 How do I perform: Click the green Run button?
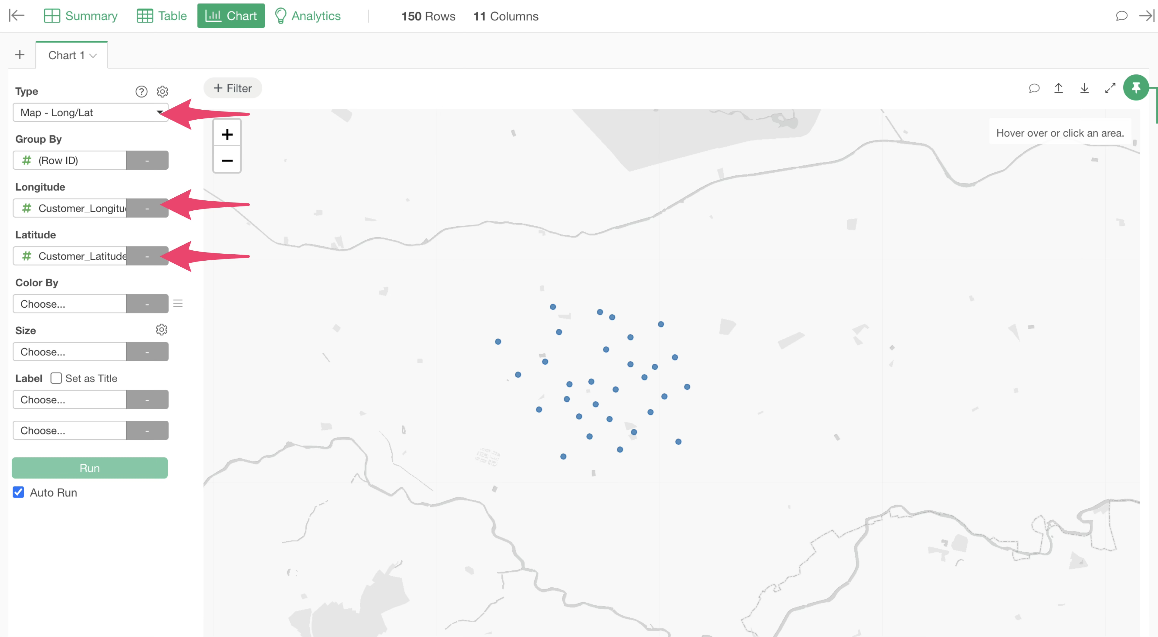[x=90, y=468]
